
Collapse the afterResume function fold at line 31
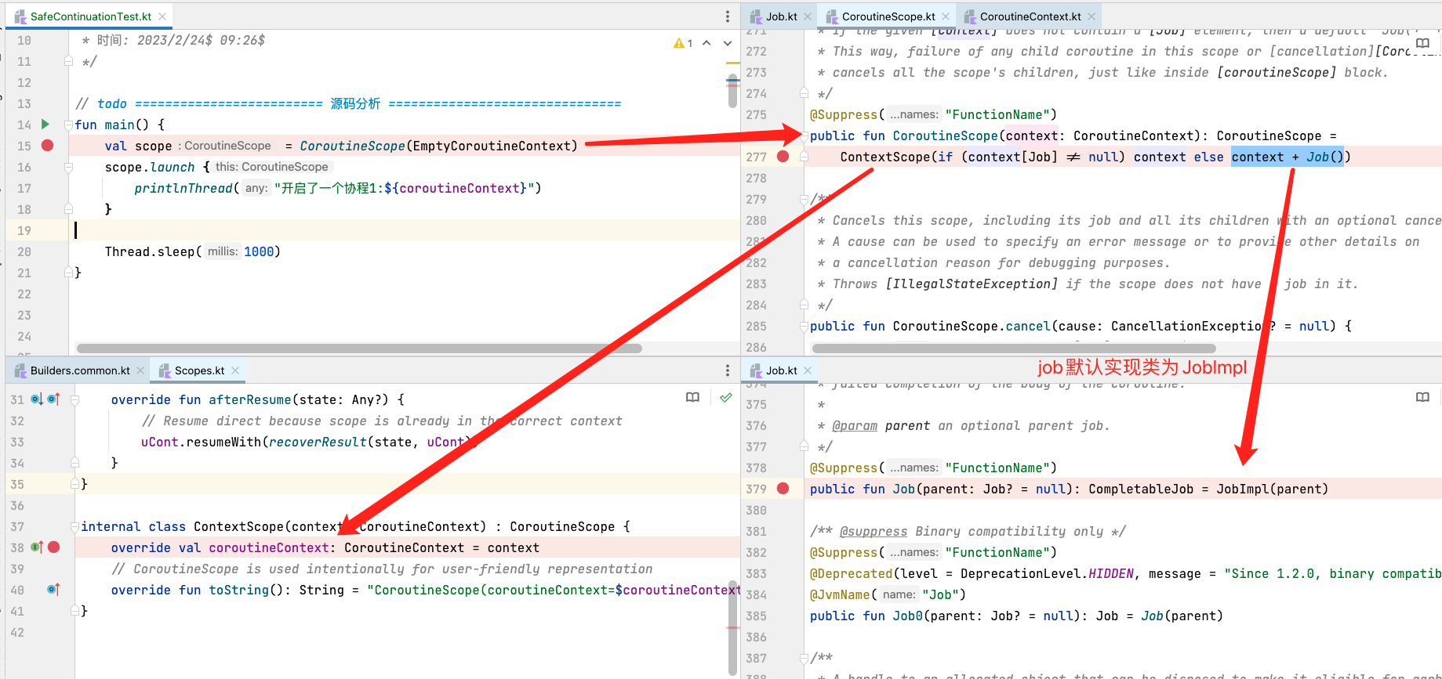click(x=75, y=399)
